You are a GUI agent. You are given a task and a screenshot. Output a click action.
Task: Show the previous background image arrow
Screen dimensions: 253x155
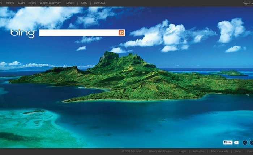click(245, 142)
